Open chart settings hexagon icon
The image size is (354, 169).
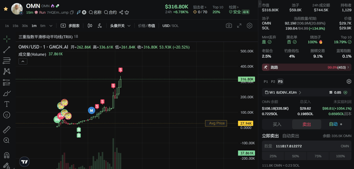click(x=249, y=26)
